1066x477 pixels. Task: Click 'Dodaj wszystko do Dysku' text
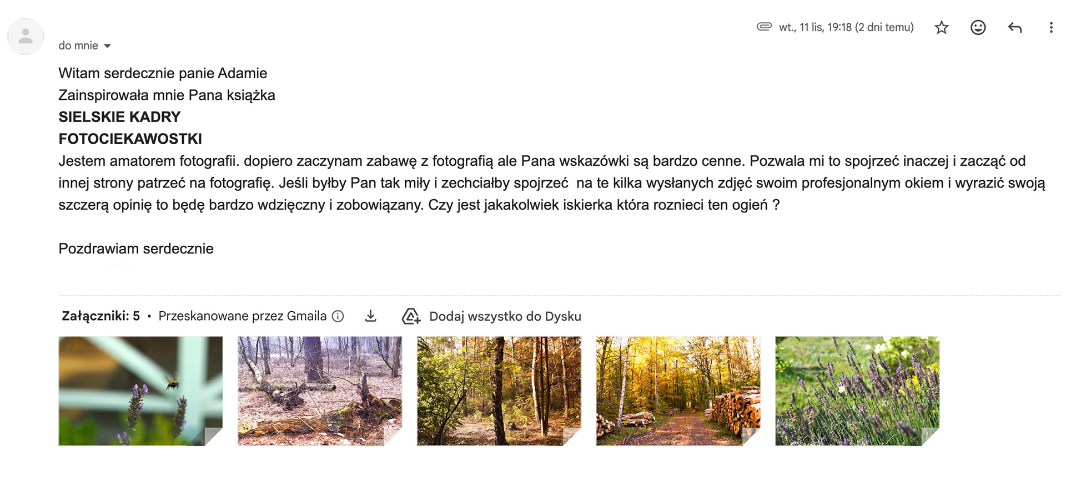[505, 316]
